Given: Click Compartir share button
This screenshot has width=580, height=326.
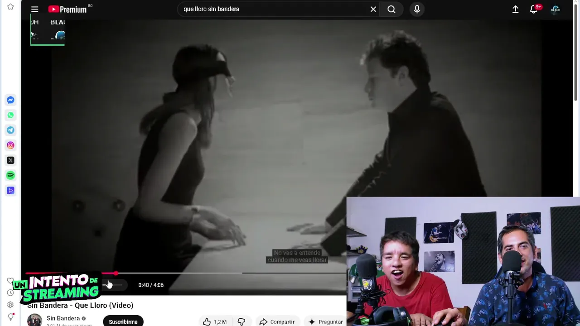Looking at the screenshot, I should point(277,321).
